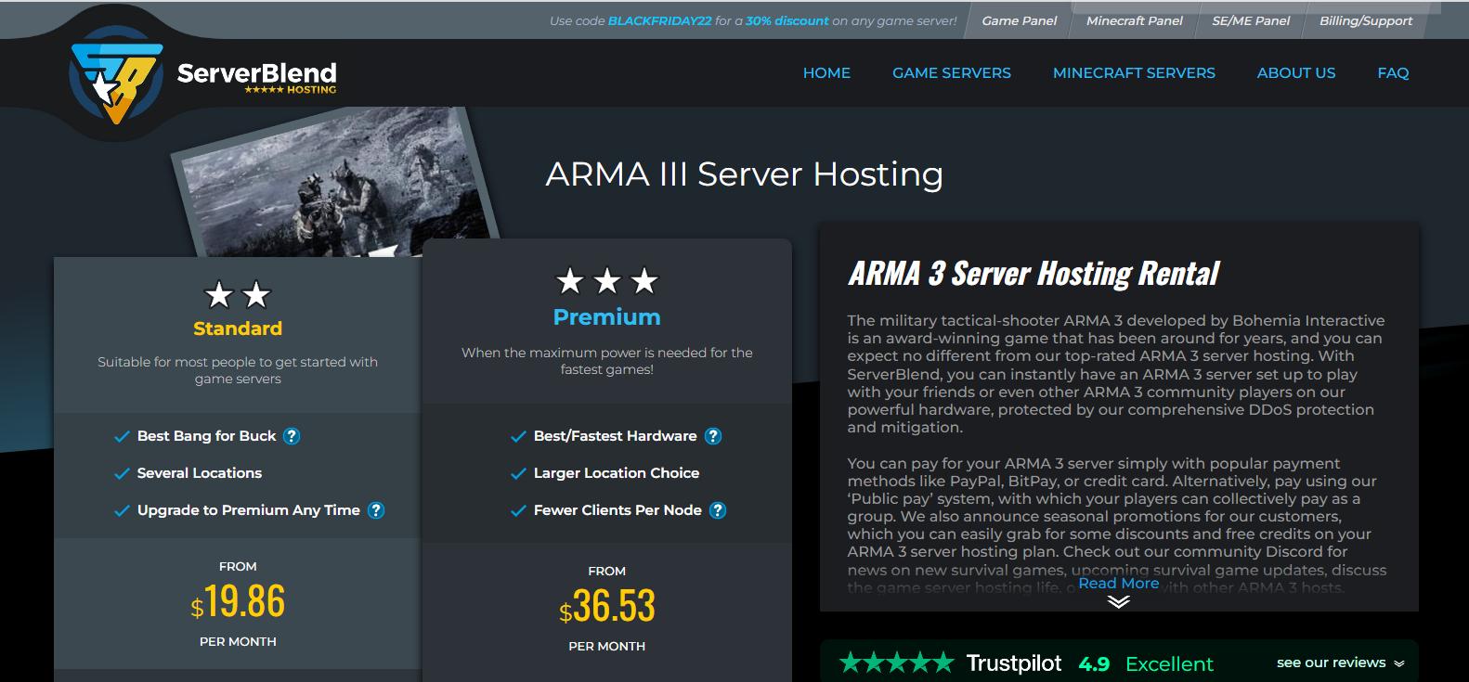The width and height of the screenshot is (1469, 682).
Task: Click the double chevron under Read More
Action: (1119, 601)
